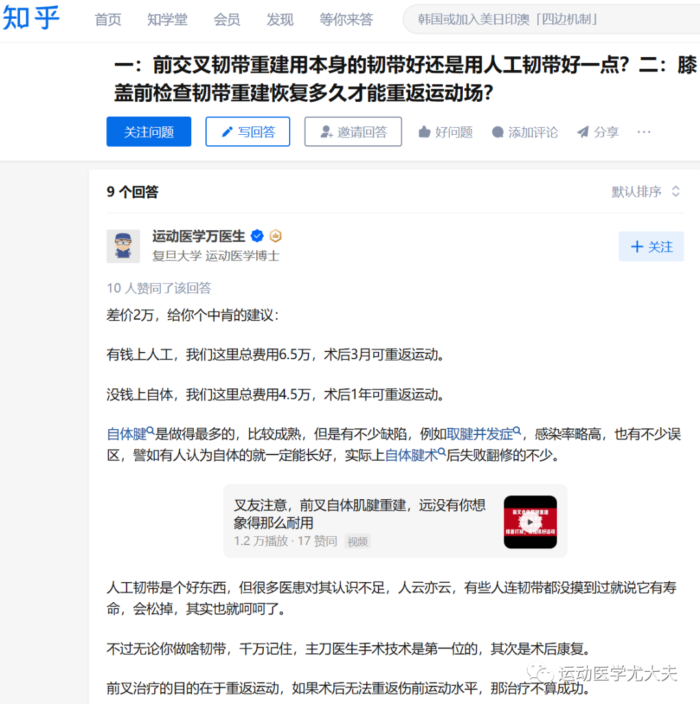
Task: Toggle 关注问题 follow button
Action: 149,132
